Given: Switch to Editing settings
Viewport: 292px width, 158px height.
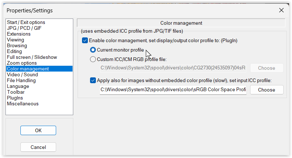Looking at the screenshot, I should click(x=14, y=52).
